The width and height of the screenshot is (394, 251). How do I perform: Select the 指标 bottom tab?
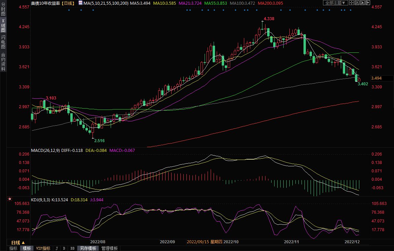(13, 249)
